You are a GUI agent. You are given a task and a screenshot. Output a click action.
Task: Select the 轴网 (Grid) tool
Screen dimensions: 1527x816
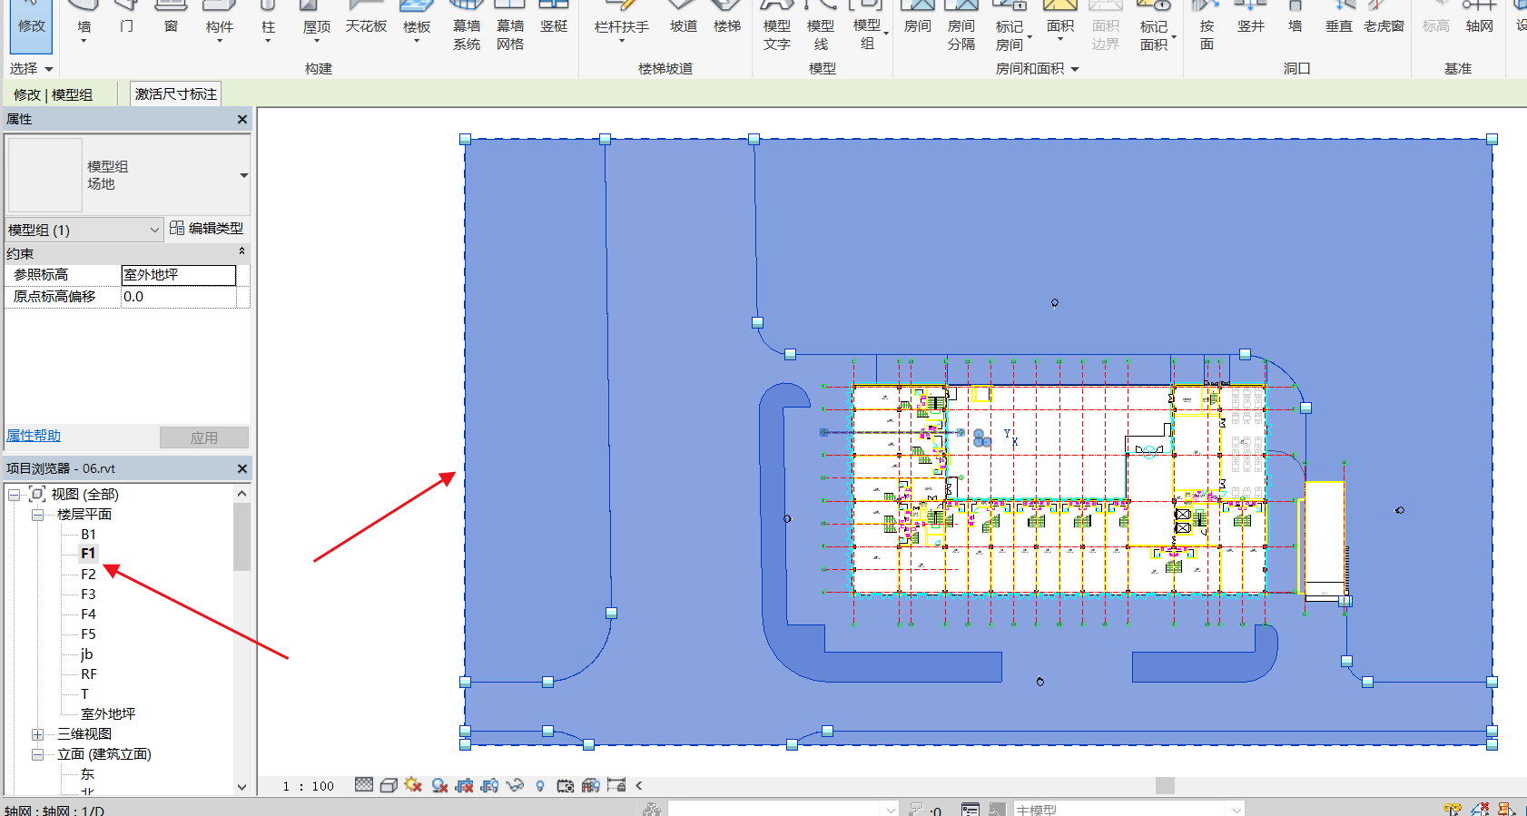[1479, 20]
